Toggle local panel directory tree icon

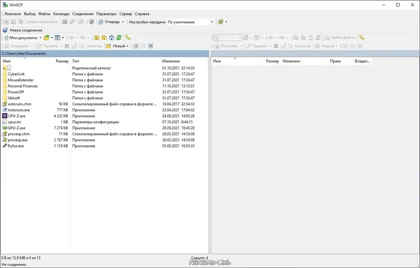click(128, 38)
